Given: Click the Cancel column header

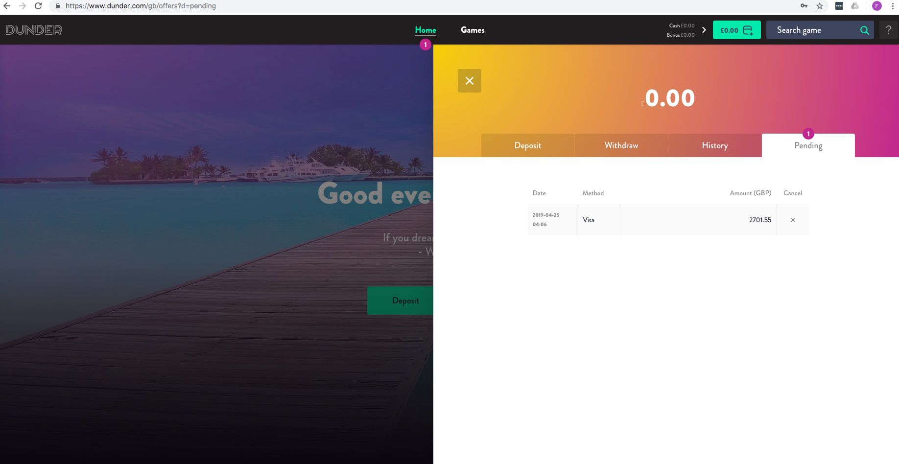Looking at the screenshot, I should tap(793, 193).
